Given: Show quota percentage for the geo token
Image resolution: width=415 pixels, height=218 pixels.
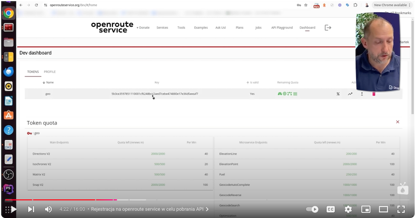Looking at the screenshot, I should pyautogui.click(x=338, y=94).
